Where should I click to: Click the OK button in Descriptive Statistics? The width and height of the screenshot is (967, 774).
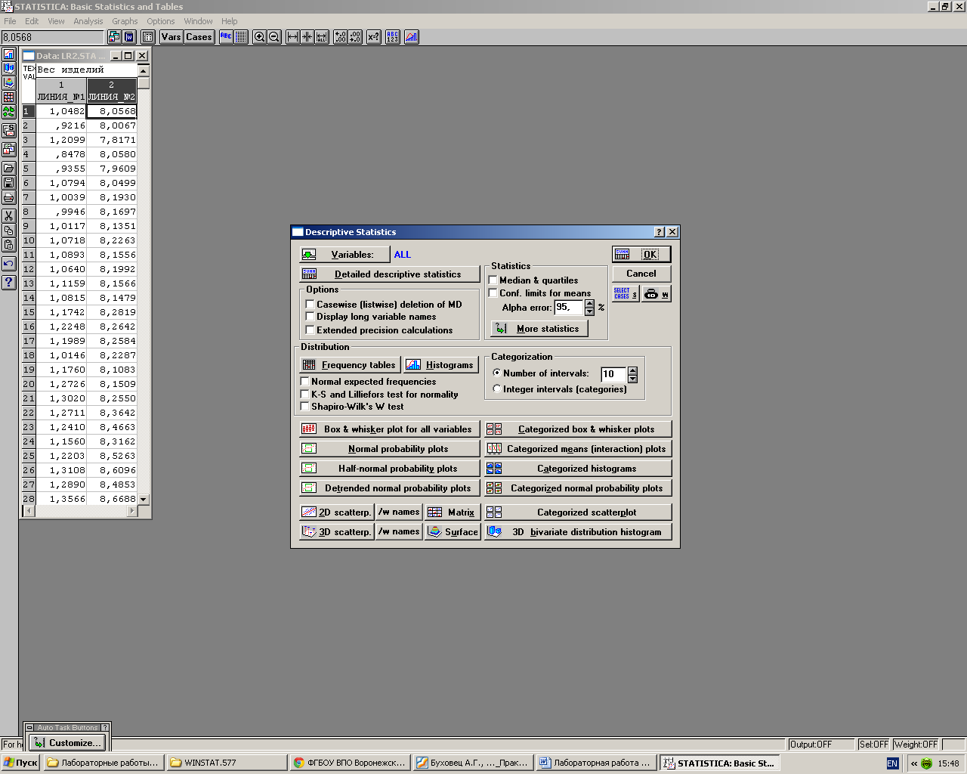coord(641,255)
